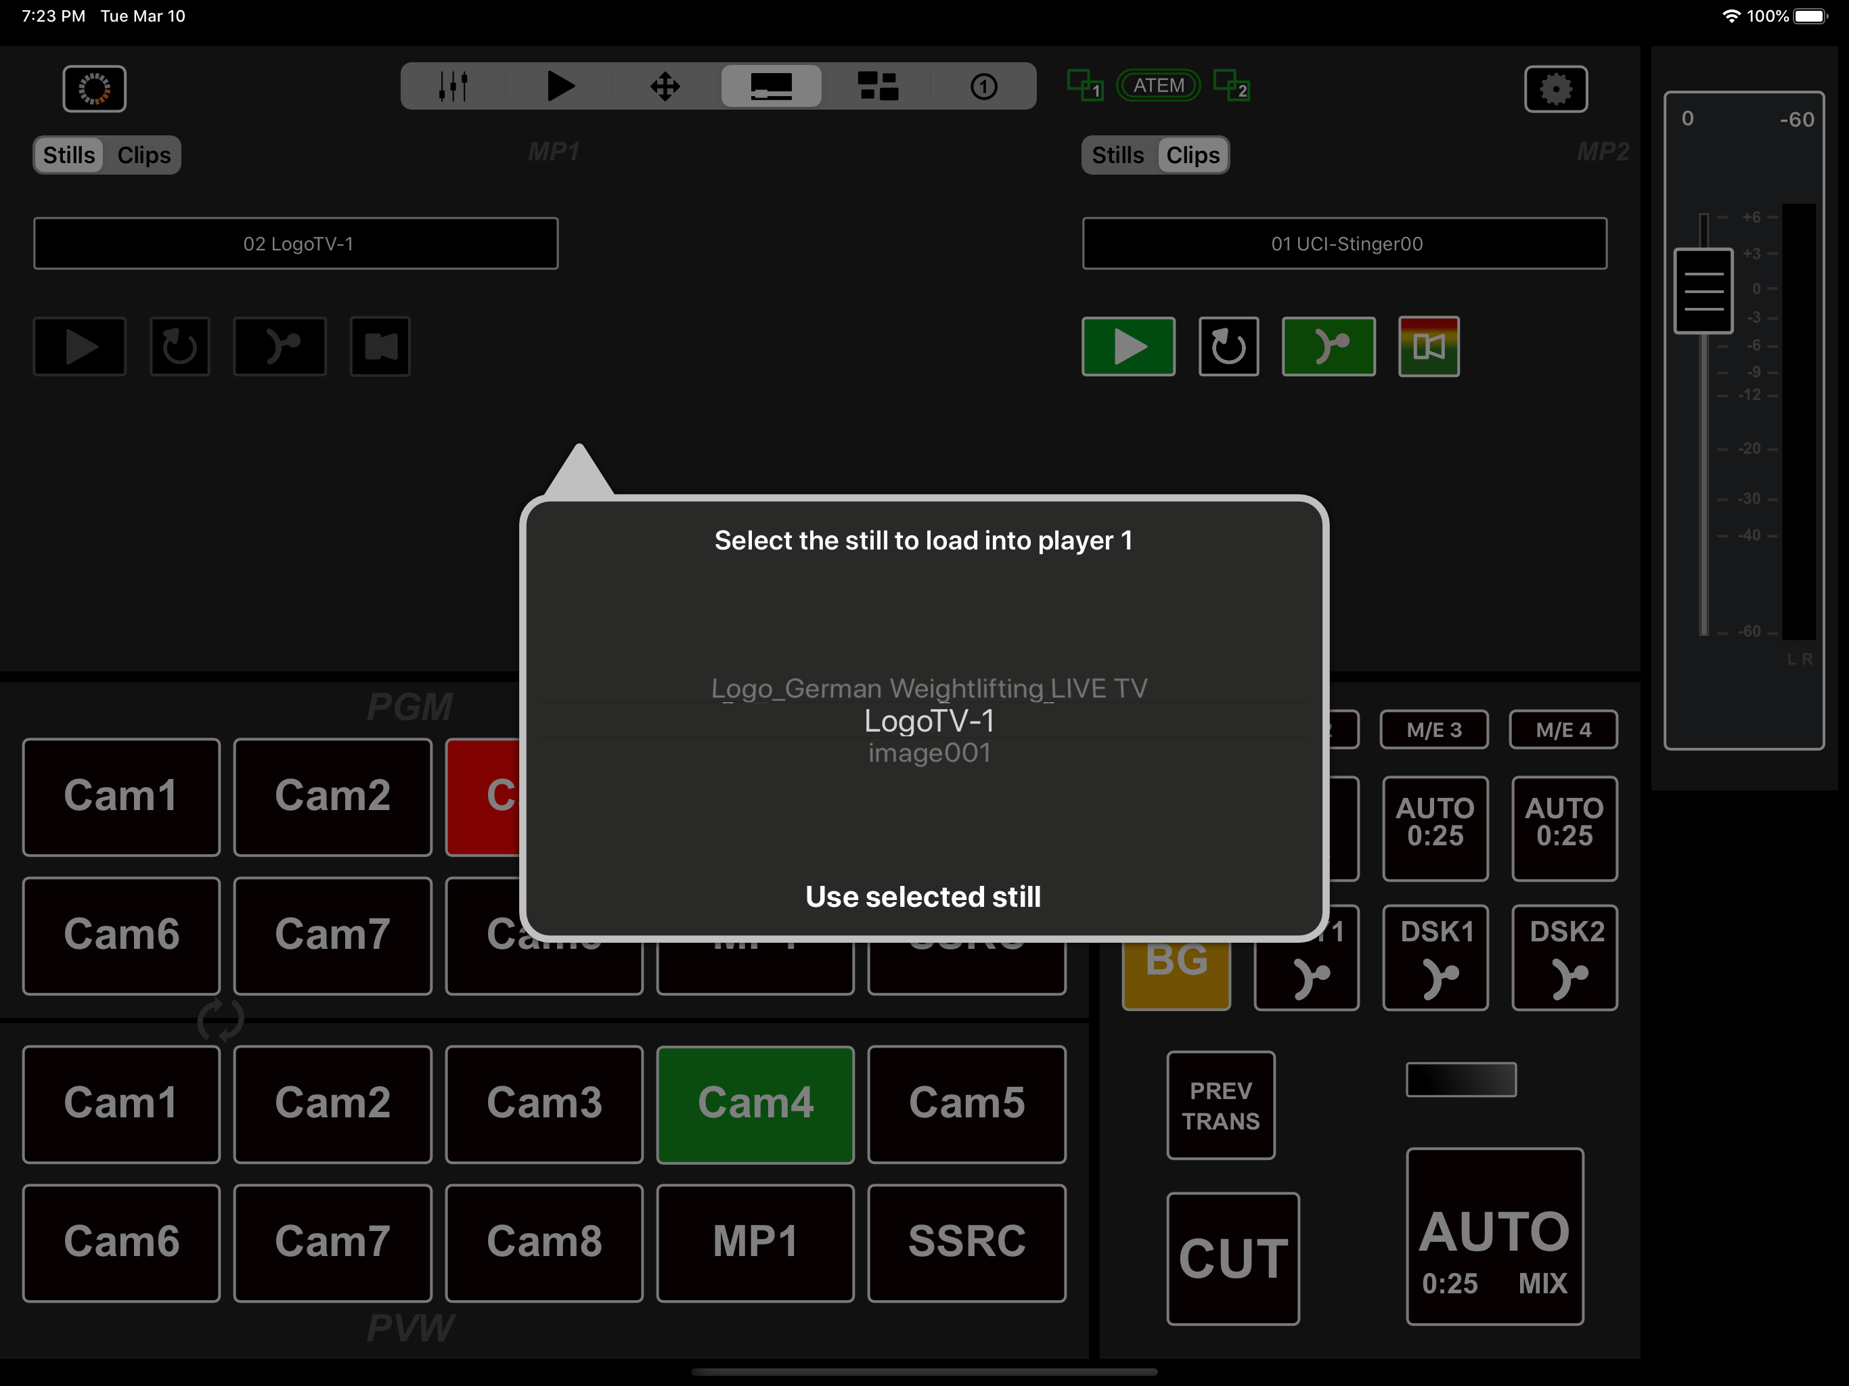Toggle loop icon for MP2 clip
The height and width of the screenshot is (1386, 1849).
tap(1228, 346)
